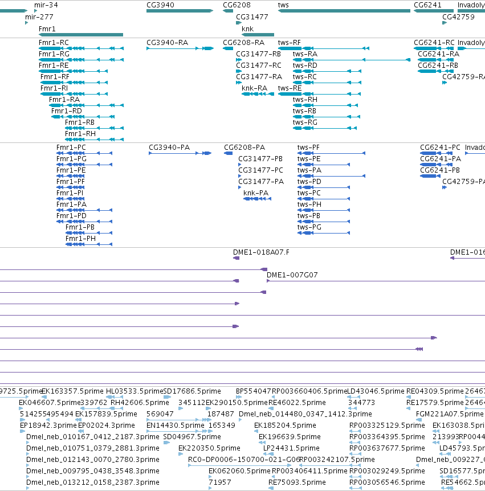This screenshot has width=485, height=491.
Task: Select transcript Fmr1-RC
Action: tap(81, 48)
